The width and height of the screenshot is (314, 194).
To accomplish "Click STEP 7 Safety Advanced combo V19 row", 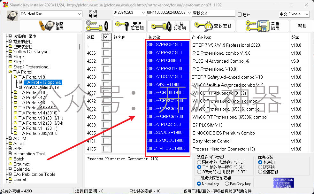I will point(227,77).
